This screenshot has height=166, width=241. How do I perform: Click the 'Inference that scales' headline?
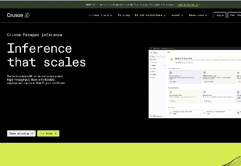46,55
